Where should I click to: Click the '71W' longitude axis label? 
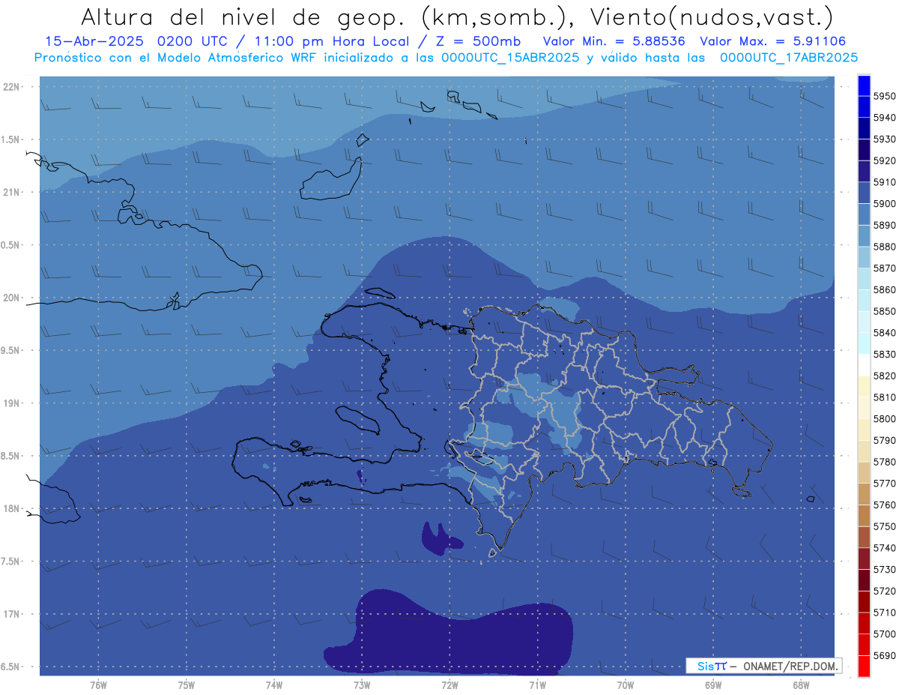point(537,685)
